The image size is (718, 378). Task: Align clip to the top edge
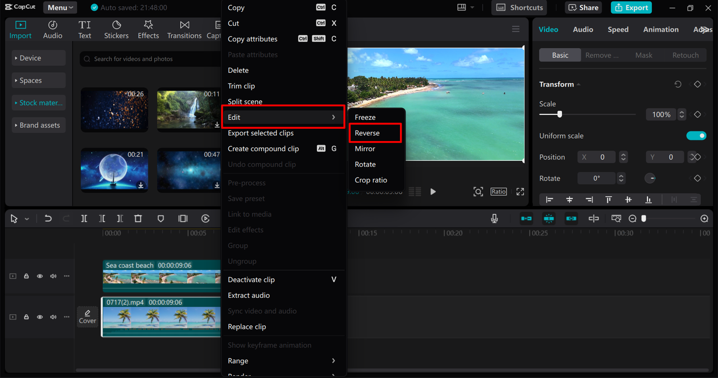coord(609,199)
